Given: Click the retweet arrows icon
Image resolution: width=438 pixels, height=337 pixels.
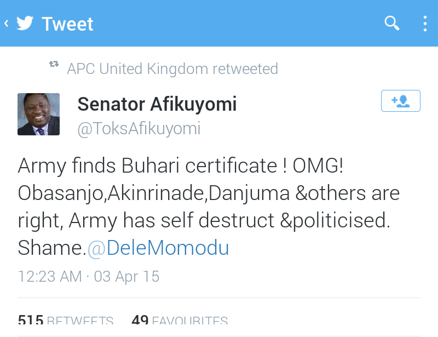Looking at the screenshot, I should [54, 64].
